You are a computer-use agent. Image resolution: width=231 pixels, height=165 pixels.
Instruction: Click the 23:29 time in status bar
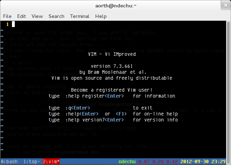[x=218, y=161]
